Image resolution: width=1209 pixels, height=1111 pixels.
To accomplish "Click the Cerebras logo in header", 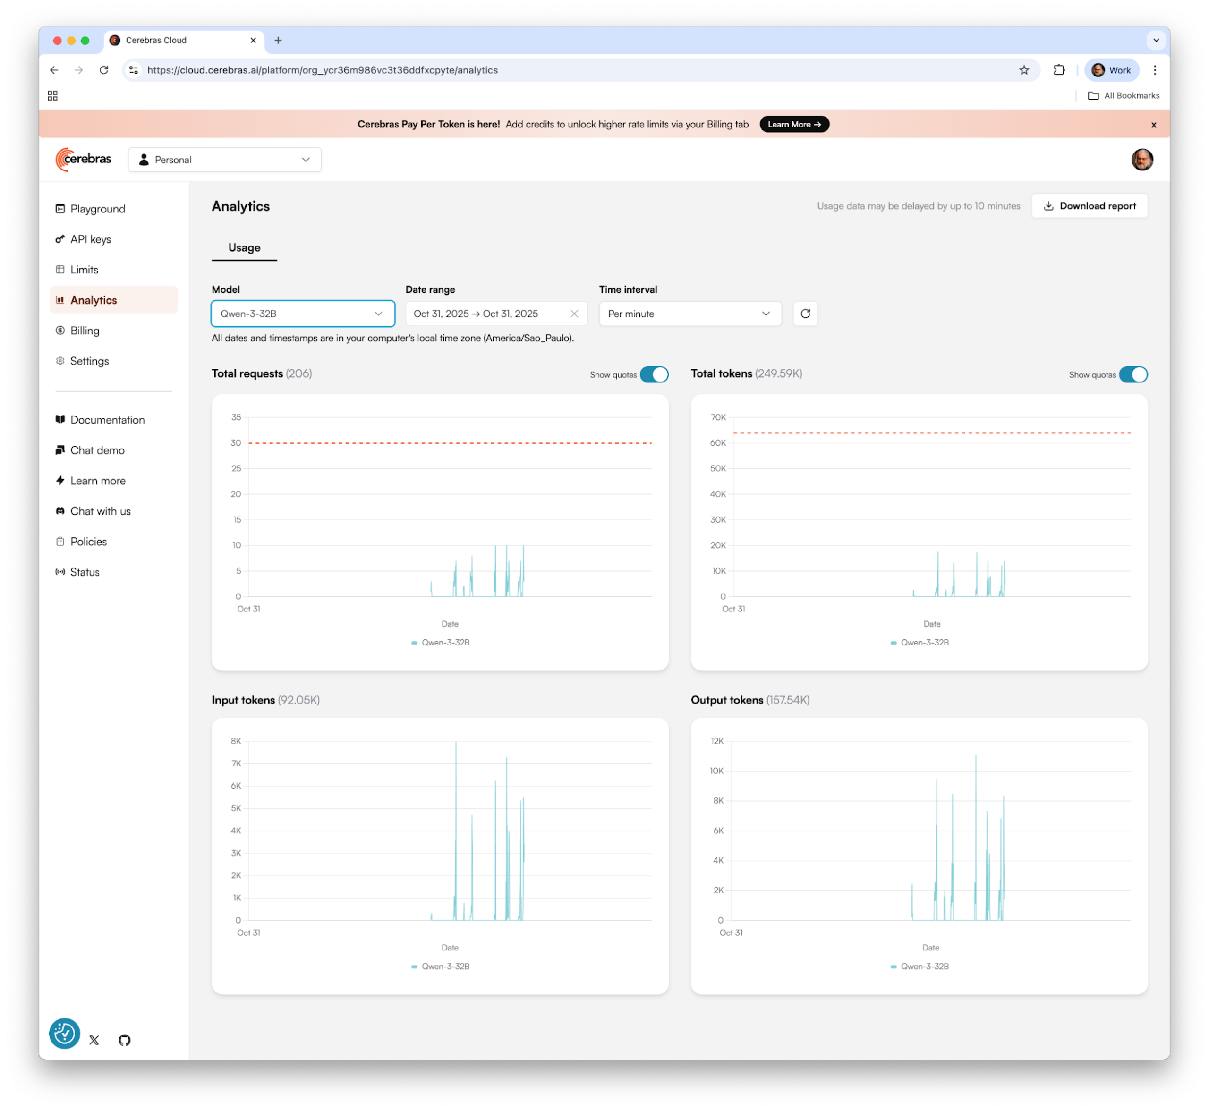I will click(84, 159).
